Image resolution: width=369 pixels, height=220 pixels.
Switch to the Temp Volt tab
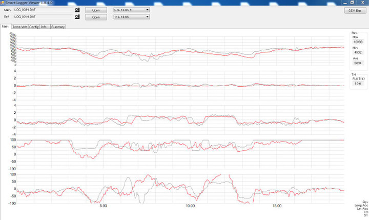19,26
